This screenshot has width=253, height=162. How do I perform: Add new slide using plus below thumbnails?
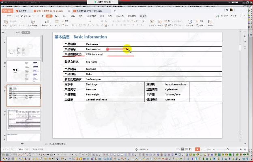pyautogui.click(x=21, y=144)
